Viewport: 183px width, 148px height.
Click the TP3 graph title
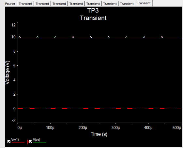(x=93, y=10)
